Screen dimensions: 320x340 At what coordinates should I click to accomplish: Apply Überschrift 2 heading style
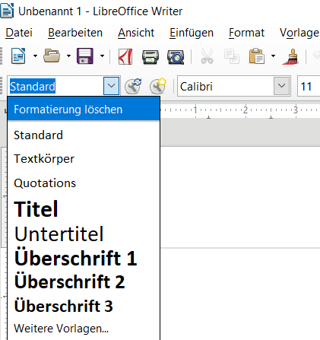coord(84,281)
